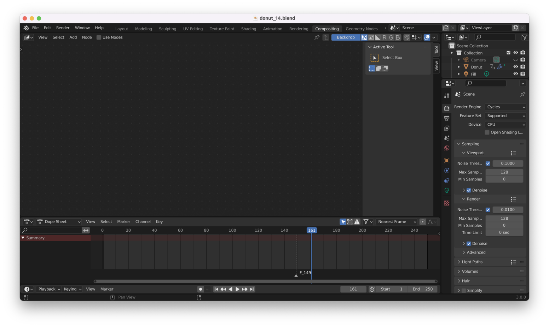
Task: Enable snapping with the magnet icon
Action: click(407, 37)
